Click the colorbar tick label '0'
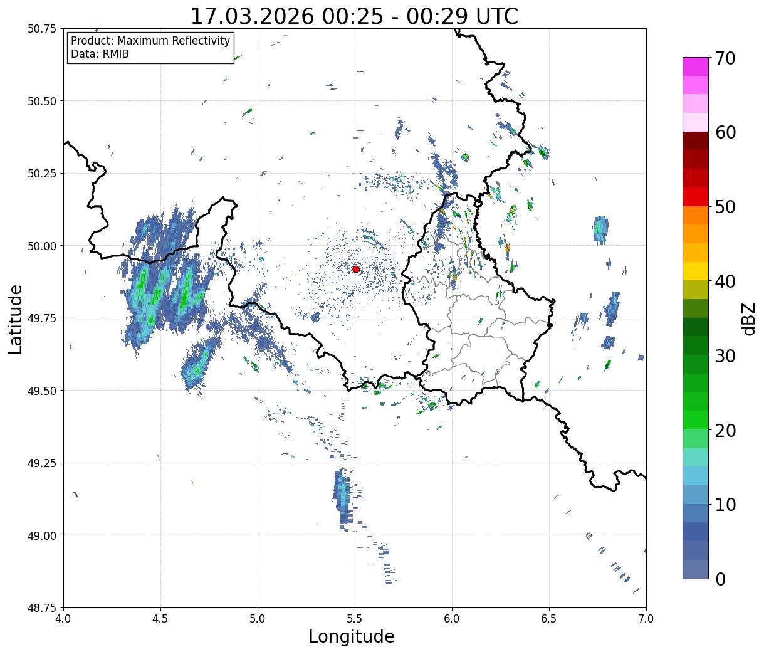The width and height of the screenshot is (764, 652). [720, 579]
